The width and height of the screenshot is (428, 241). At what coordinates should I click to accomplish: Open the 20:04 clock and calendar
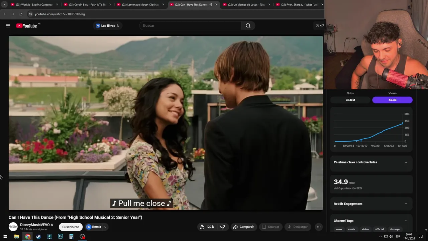click(x=409, y=237)
